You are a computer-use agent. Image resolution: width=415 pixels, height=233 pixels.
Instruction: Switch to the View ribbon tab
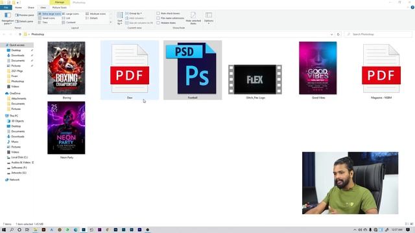click(43, 7)
